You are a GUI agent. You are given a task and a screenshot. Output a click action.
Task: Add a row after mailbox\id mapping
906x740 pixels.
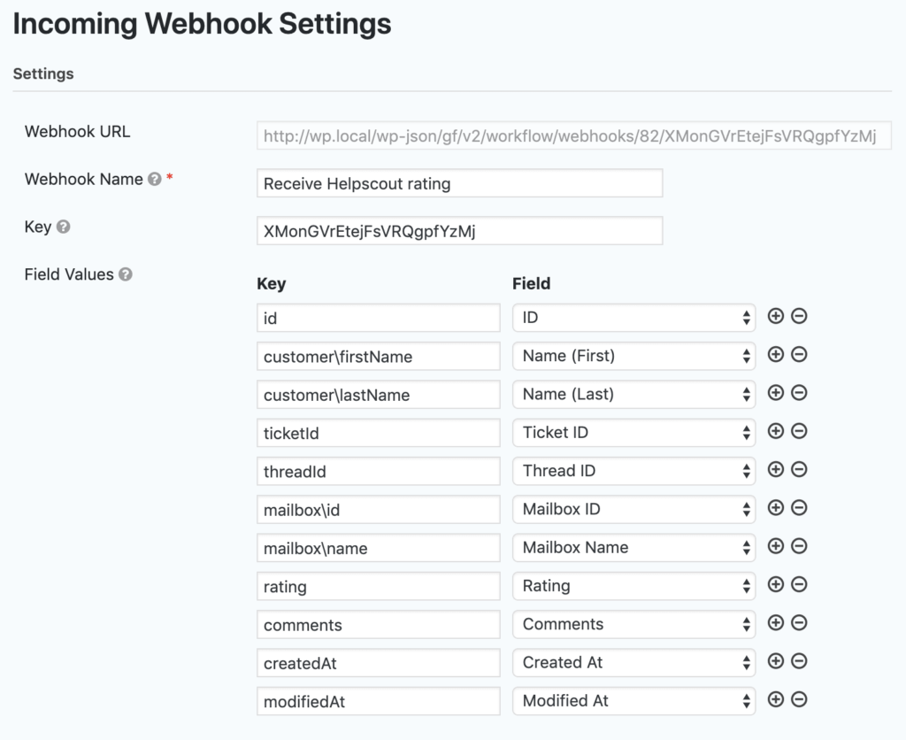tap(775, 507)
